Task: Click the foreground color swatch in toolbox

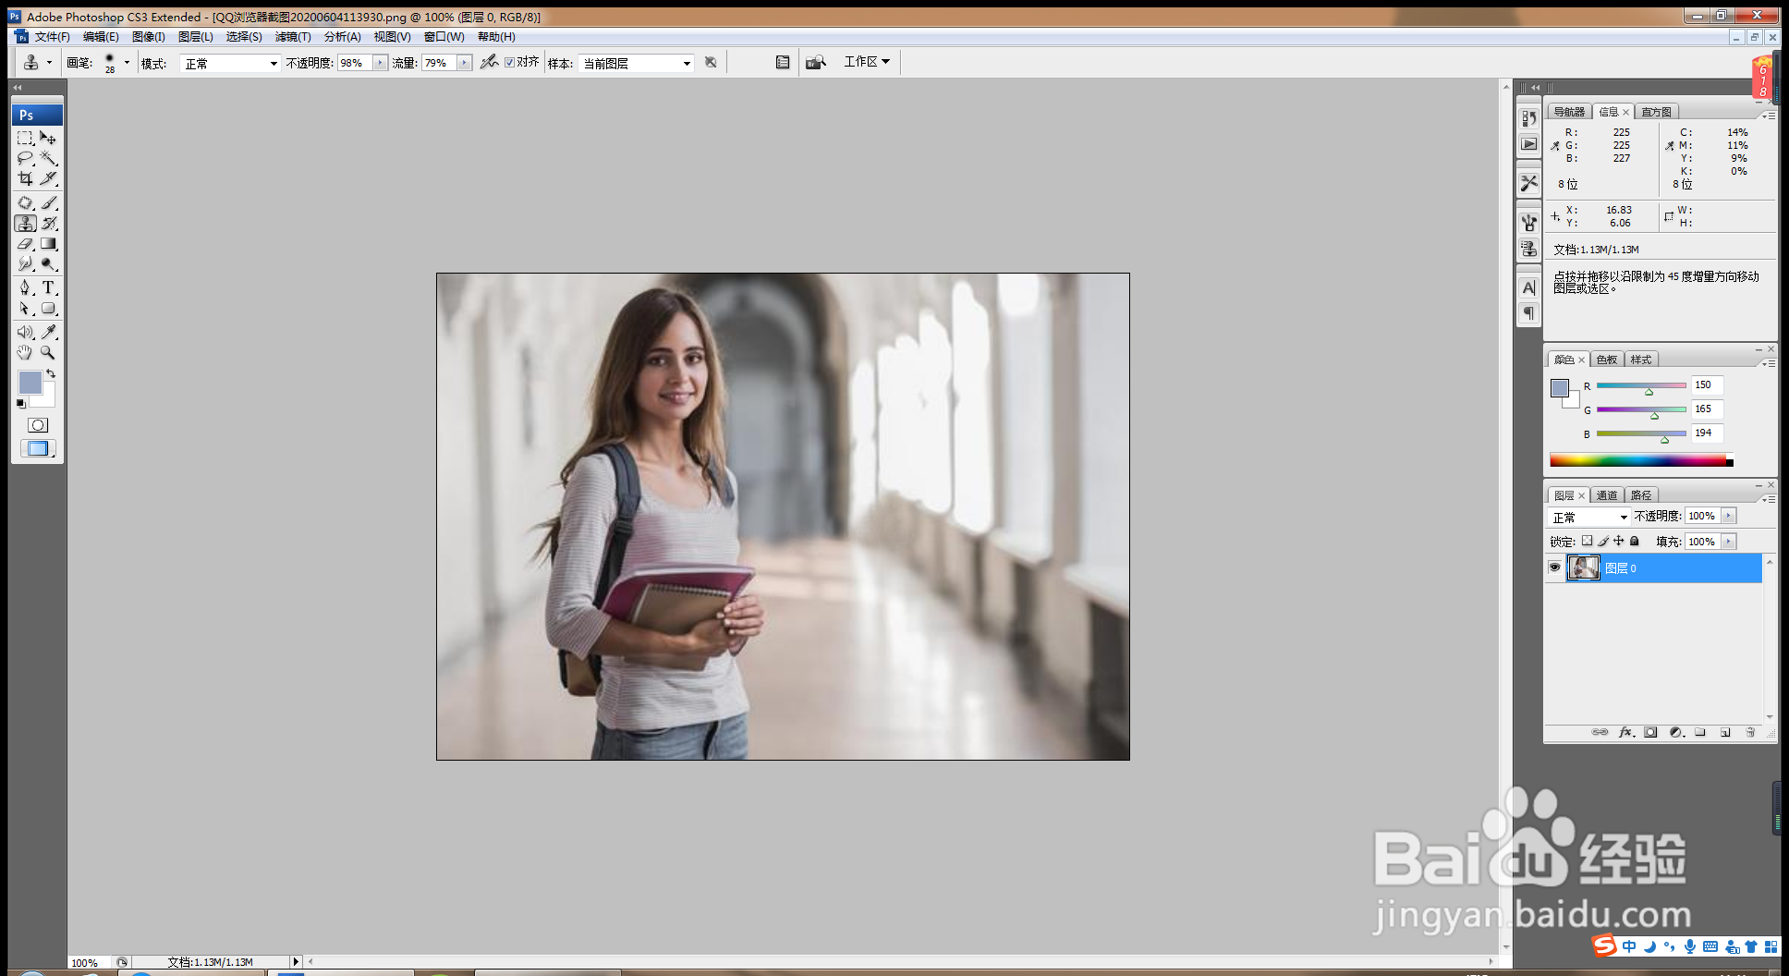Action: click(29, 382)
